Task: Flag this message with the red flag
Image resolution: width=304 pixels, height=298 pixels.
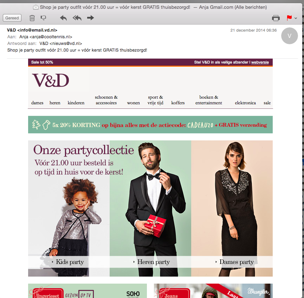Action: coord(289,18)
